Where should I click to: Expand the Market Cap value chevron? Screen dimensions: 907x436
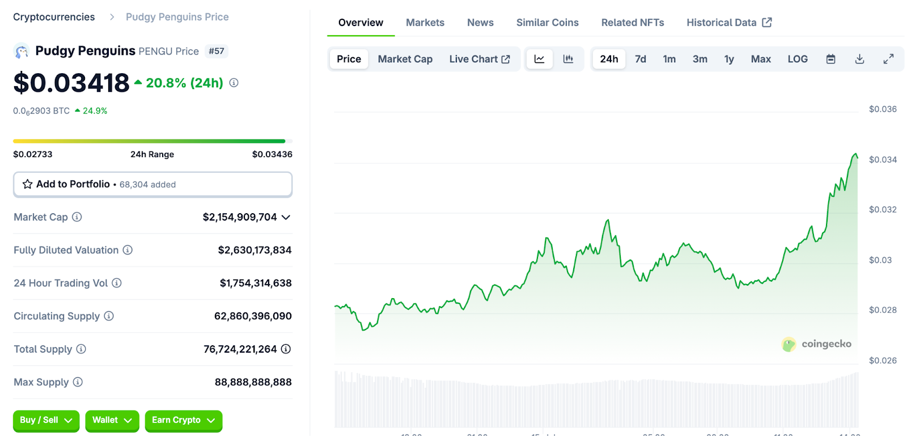(286, 218)
